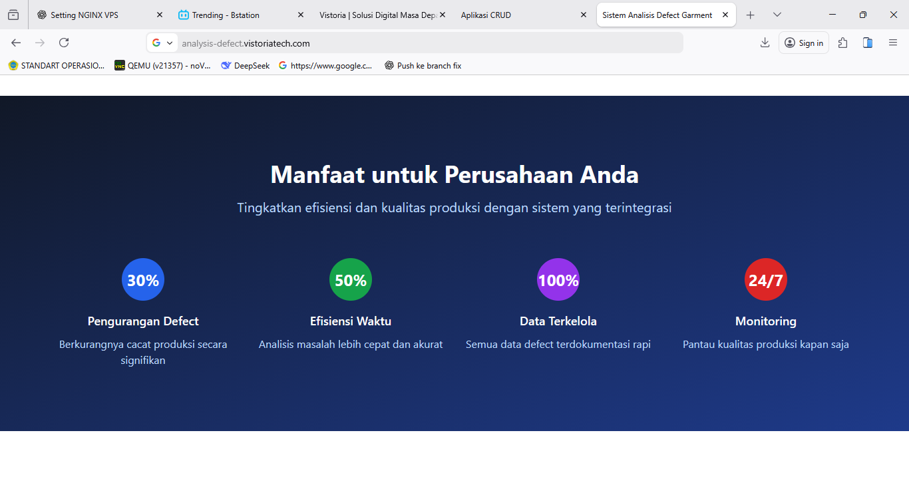Navigate back with the back arrow
This screenshot has width=909, height=479.
point(15,42)
